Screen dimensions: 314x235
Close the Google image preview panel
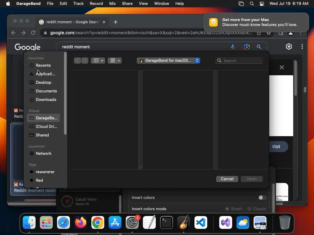(x=282, y=67)
